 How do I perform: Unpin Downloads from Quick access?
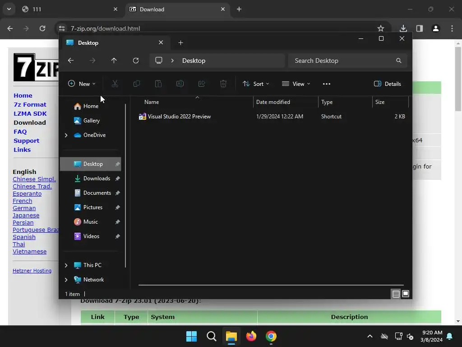118,178
